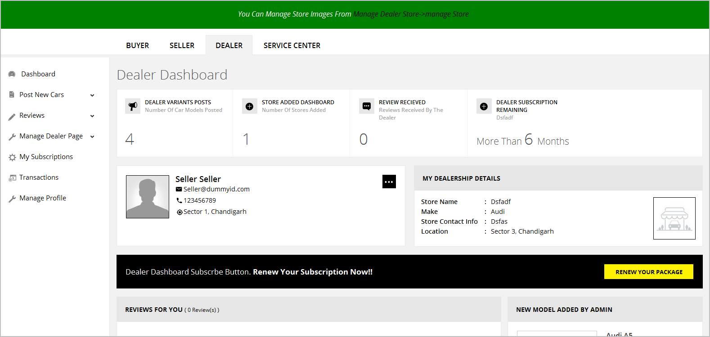Click the Manage Dealer Page wrench icon
This screenshot has height=337, width=710.
point(12,137)
